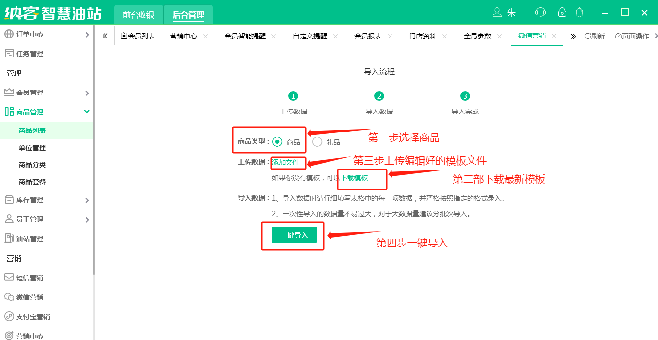Open 微信营销 in the sidebar
Viewport: 658px width, 340px height.
pos(30,297)
